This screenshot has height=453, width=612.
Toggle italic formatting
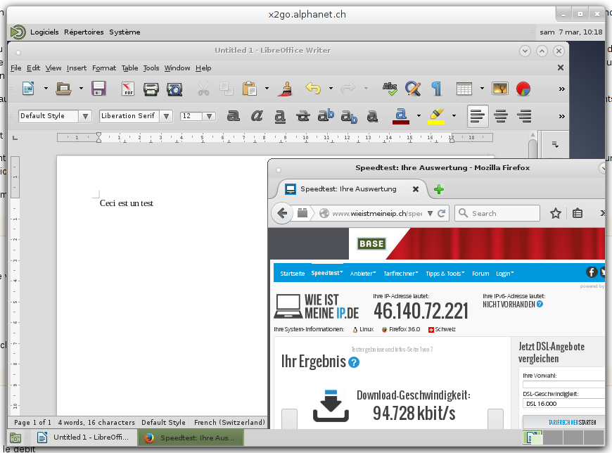257,116
